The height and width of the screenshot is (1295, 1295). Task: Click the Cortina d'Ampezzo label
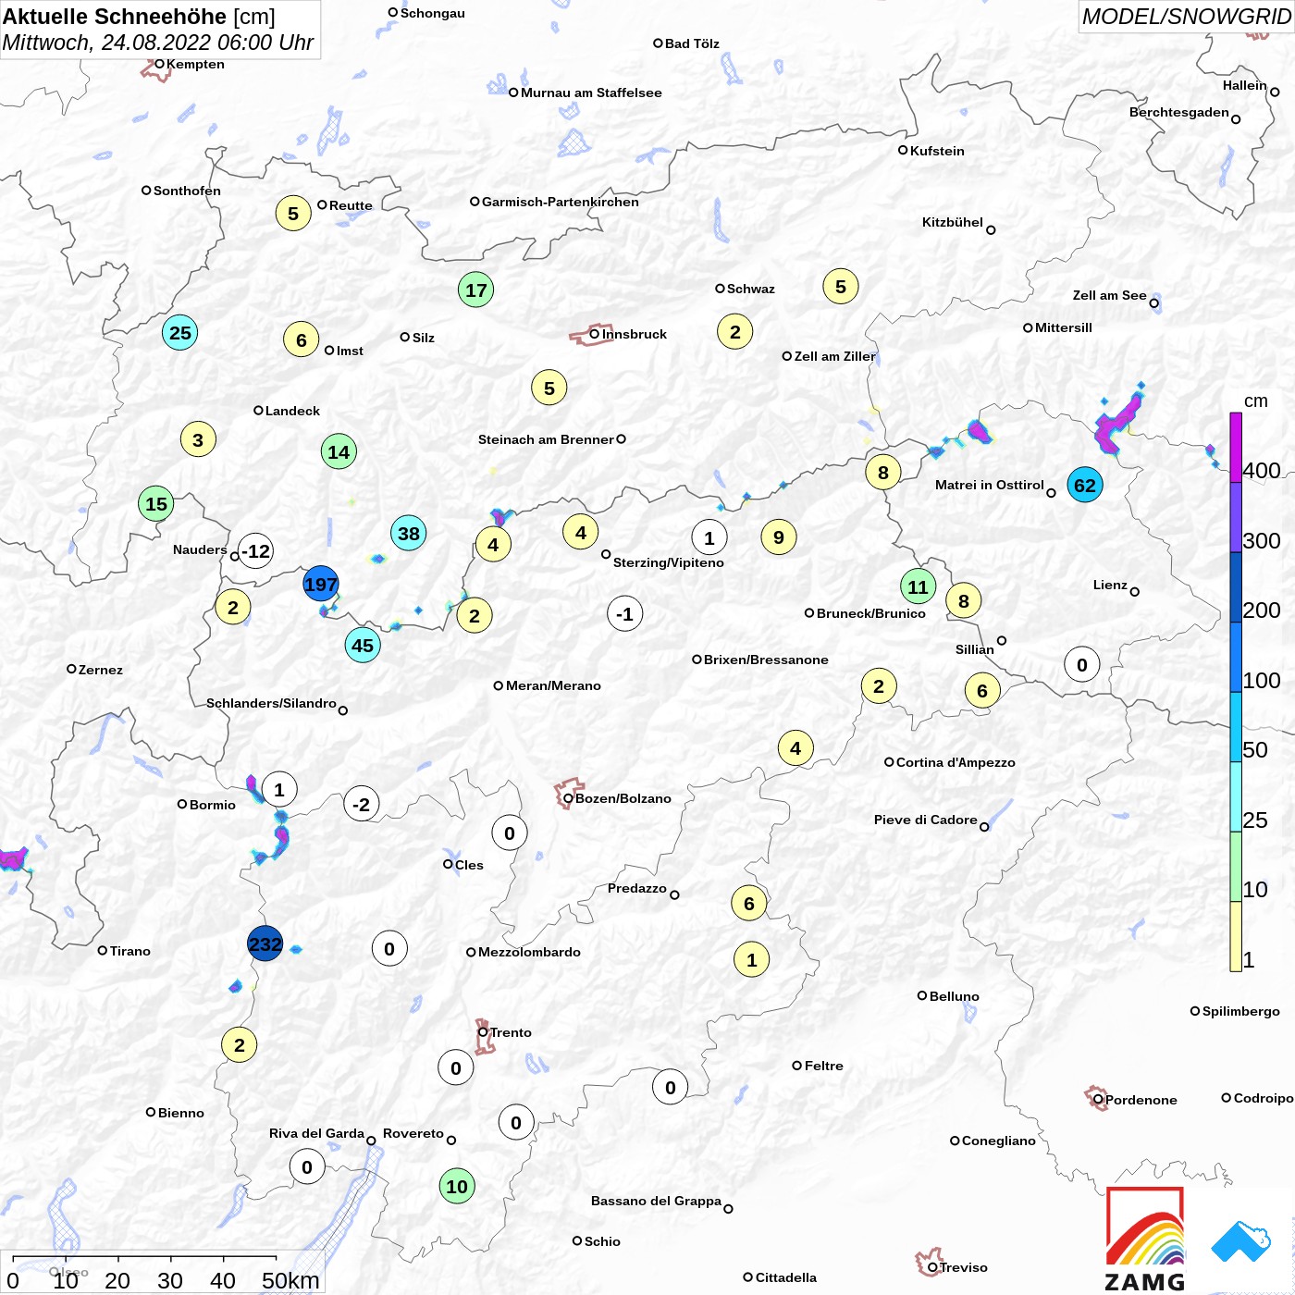coord(956,762)
